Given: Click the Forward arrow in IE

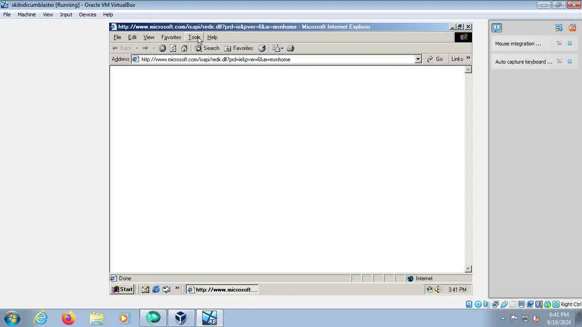Looking at the screenshot, I should coord(145,48).
